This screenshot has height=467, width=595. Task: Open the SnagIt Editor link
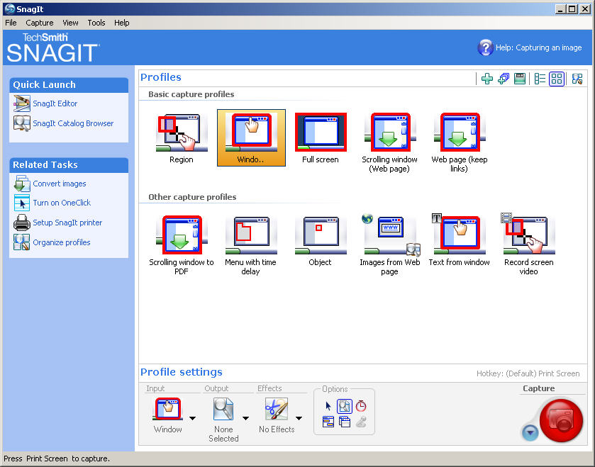(55, 103)
